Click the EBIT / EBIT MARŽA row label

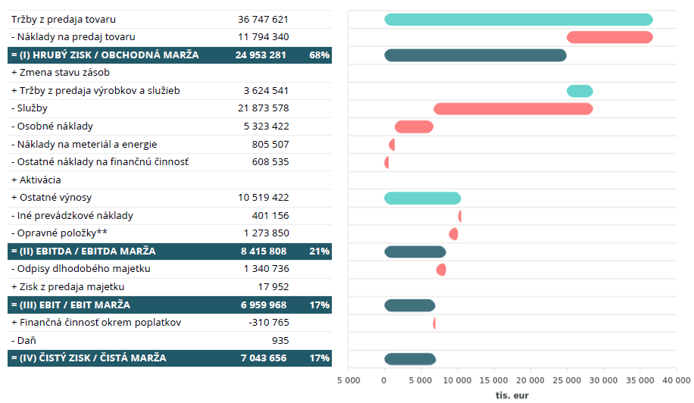point(70,305)
